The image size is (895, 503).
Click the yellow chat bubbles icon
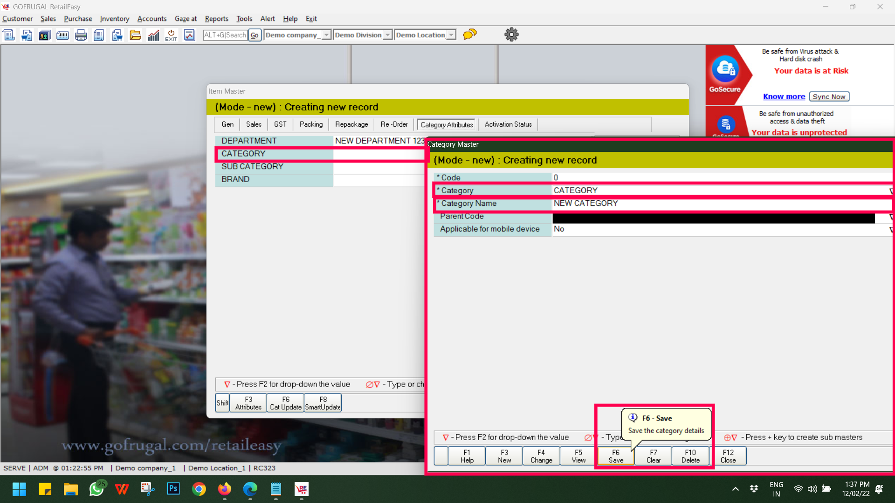pyautogui.click(x=470, y=34)
